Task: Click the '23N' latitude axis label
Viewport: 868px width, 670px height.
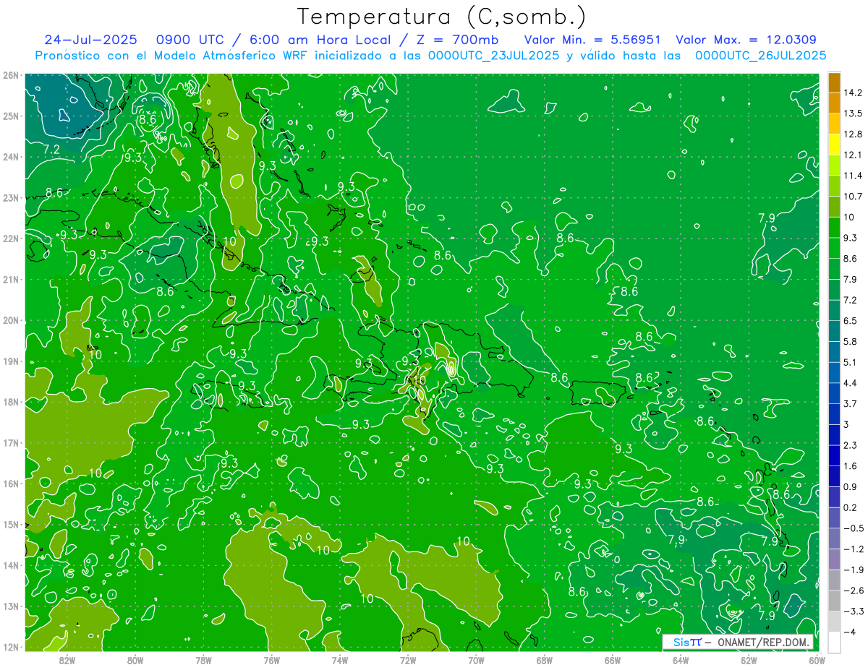Action: pos(11,197)
